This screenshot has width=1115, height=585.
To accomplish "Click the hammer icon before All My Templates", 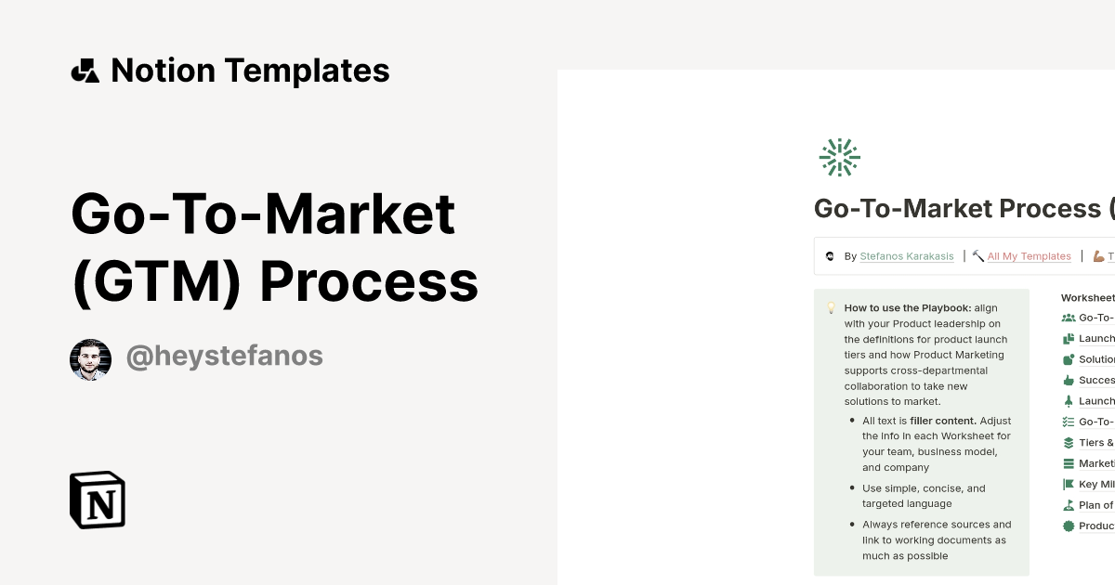I will click(977, 255).
